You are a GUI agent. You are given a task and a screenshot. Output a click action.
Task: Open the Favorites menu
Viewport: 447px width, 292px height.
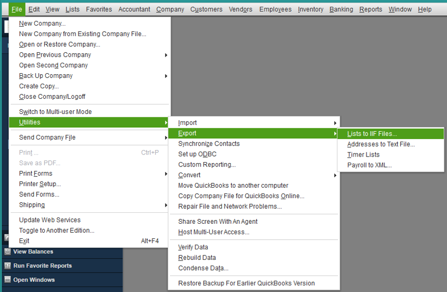[x=99, y=10]
